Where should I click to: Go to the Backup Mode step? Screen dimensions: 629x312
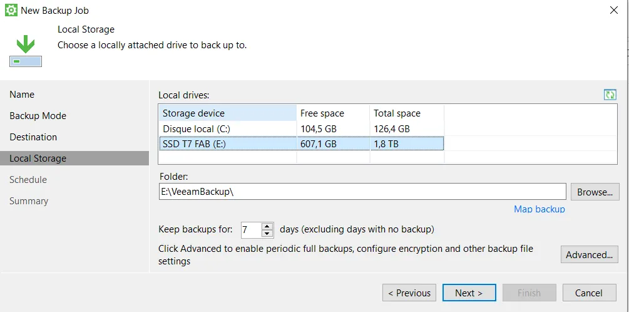[38, 116]
